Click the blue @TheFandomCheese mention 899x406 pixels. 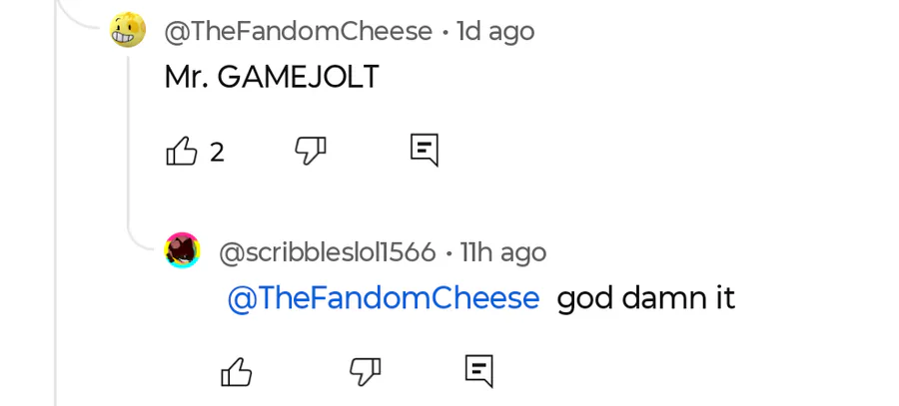383,298
